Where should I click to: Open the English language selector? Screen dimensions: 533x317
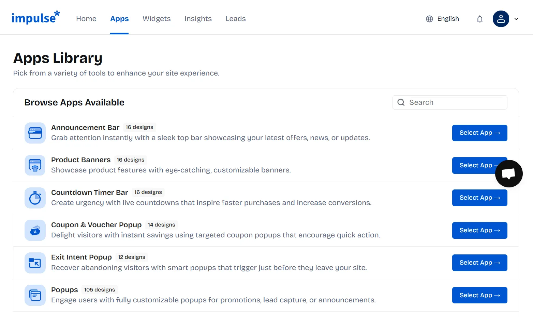click(x=442, y=19)
